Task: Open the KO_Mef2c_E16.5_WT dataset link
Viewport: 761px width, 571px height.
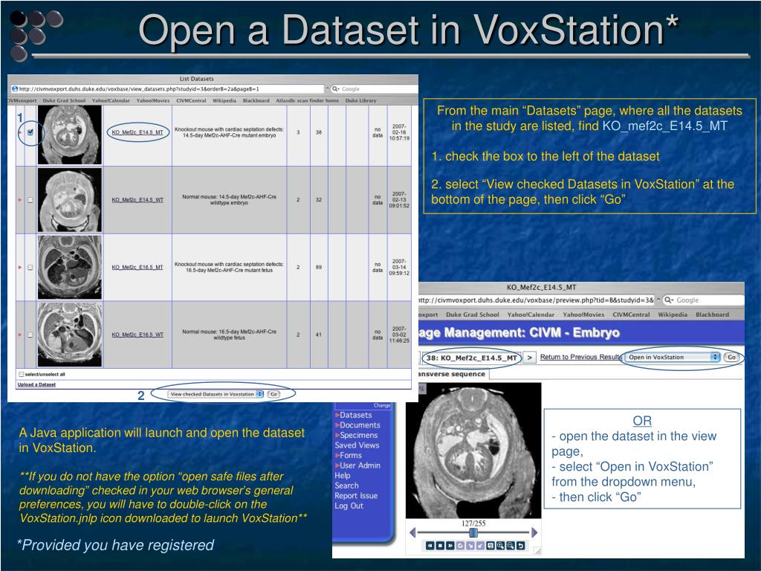Action: pos(137,335)
